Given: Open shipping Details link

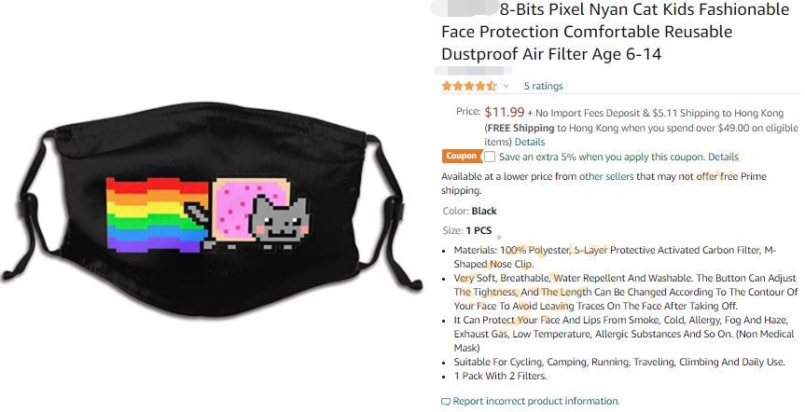Looking at the screenshot, I should click(529, 142).
